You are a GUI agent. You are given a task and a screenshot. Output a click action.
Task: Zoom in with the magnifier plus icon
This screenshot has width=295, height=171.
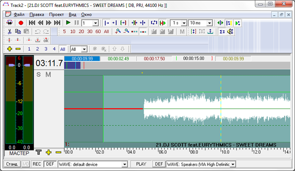(x=118, y=31)
